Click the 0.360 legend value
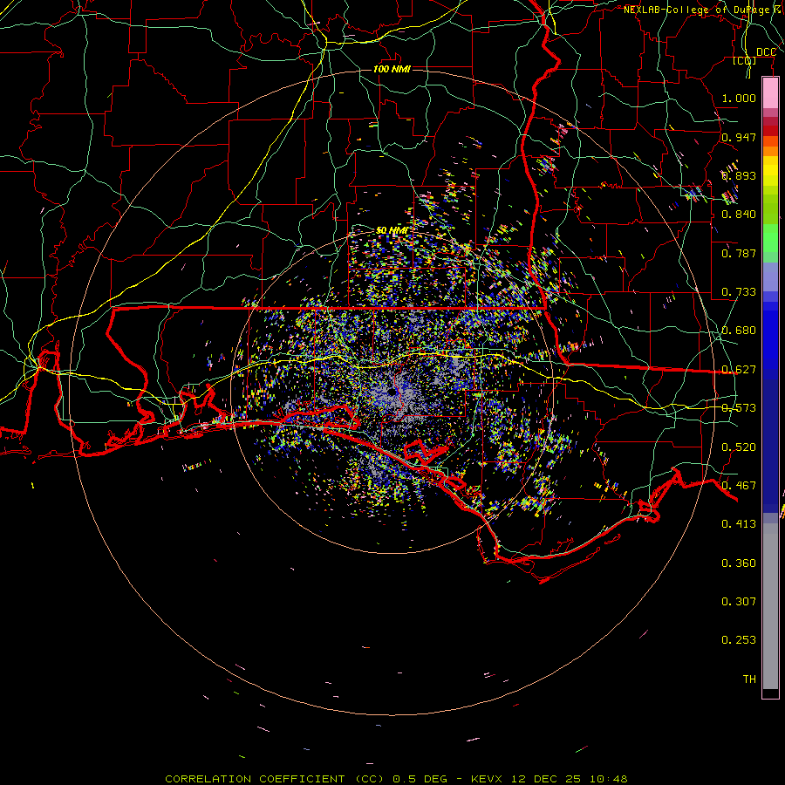The width and height of the screenshot is (785, 785). pyautogui.click(x=739, y=563)
